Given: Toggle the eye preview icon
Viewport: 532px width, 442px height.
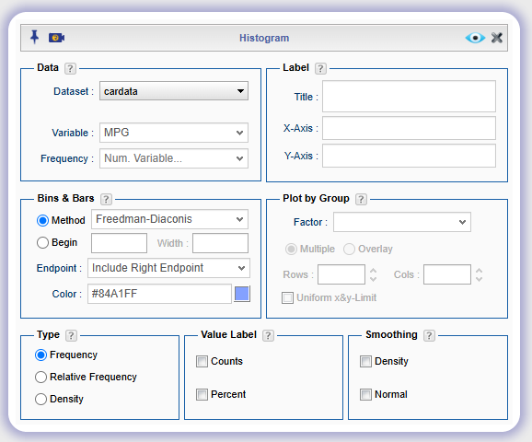Looking at the screenshot, I should [x=475, y=38].
